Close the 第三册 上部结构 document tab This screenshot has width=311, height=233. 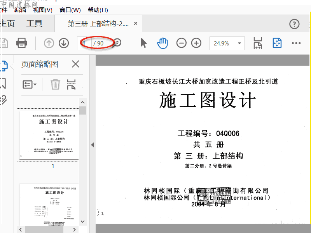tap(136, 23)
